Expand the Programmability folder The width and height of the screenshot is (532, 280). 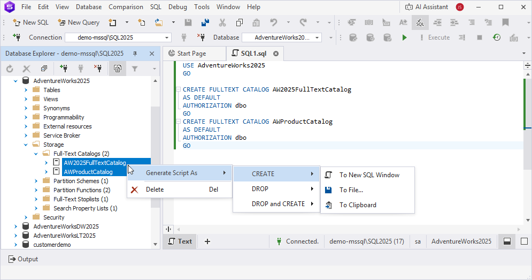coord(26,117)
